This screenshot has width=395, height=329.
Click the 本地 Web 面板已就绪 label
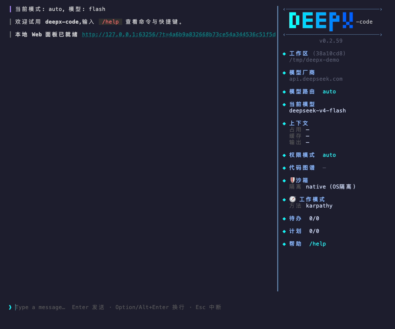46,35
